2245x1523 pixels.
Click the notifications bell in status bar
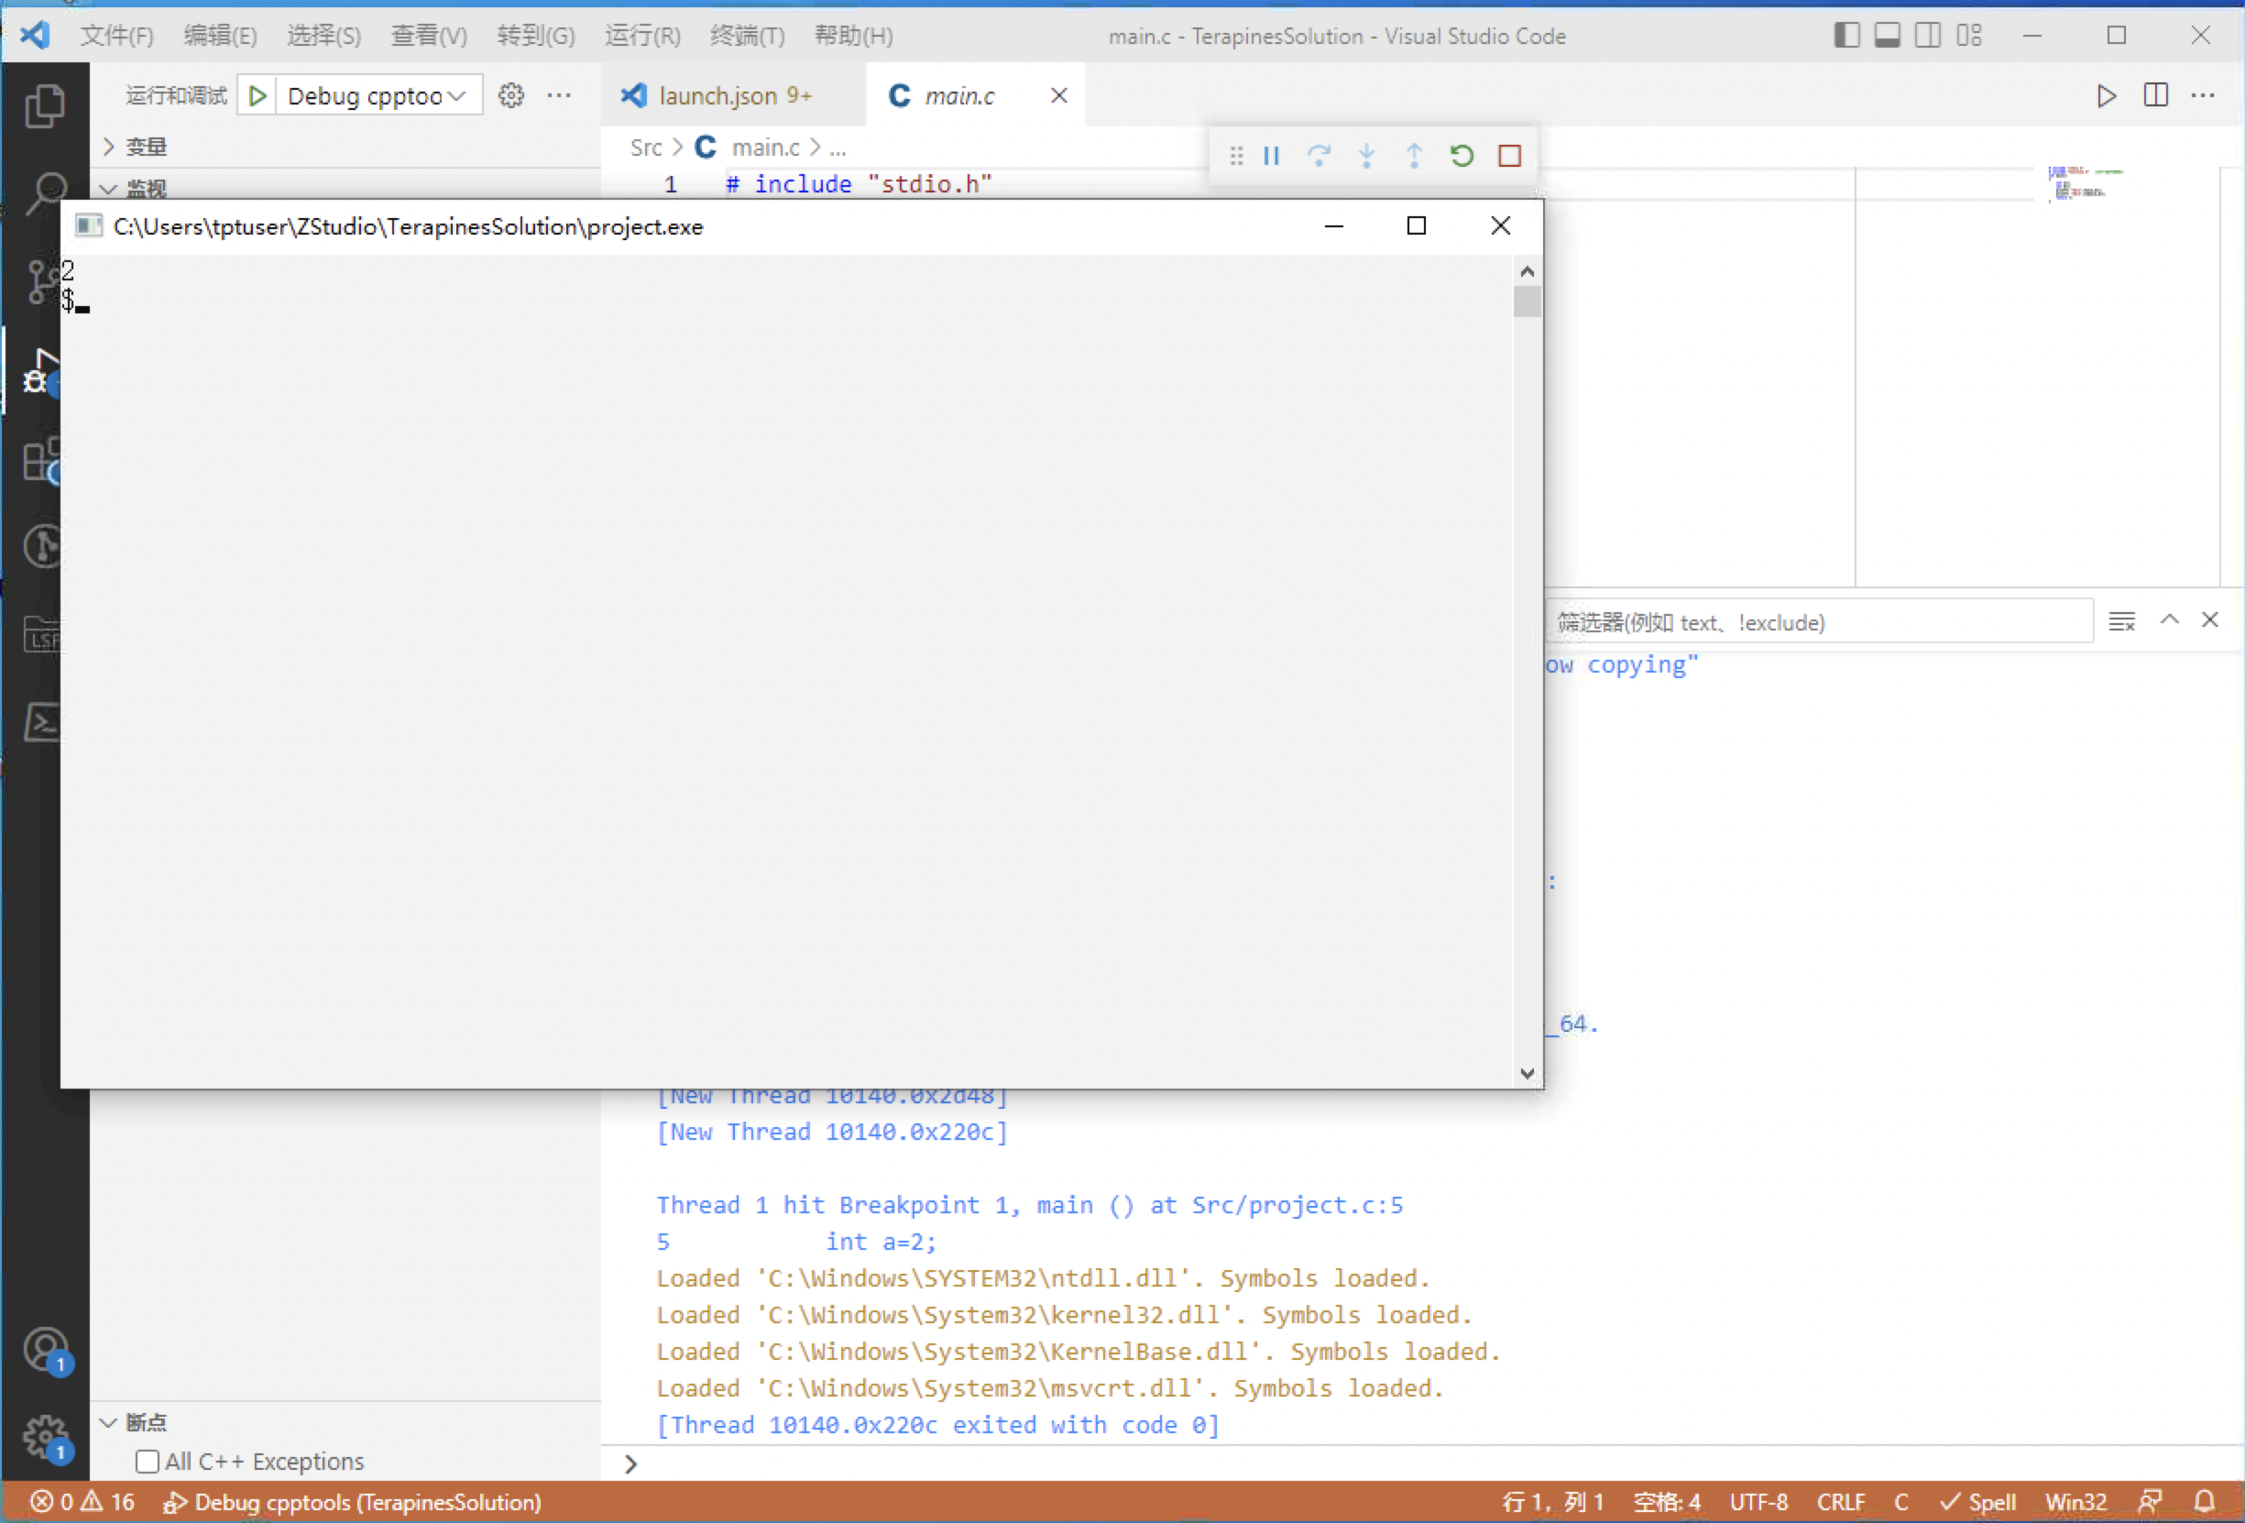tap(2206, 1502)
